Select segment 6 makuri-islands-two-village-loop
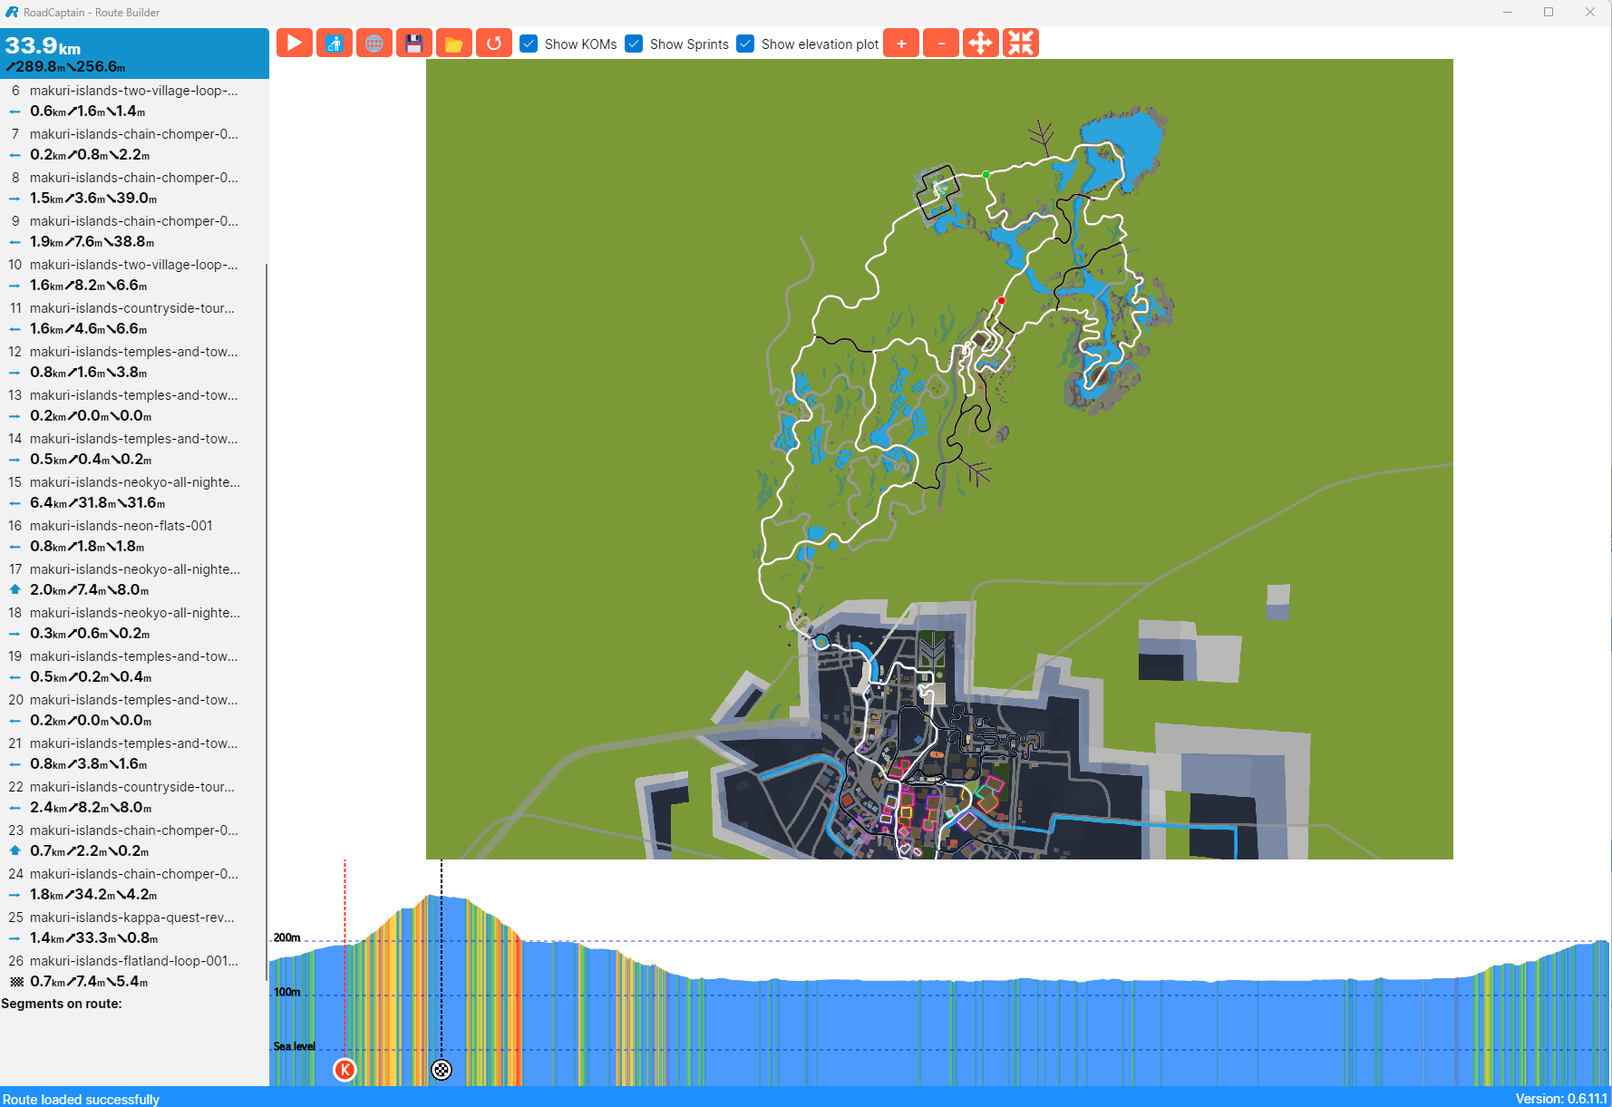Viewport: 1612px width, 1107px height. click(x=134, y=91)
